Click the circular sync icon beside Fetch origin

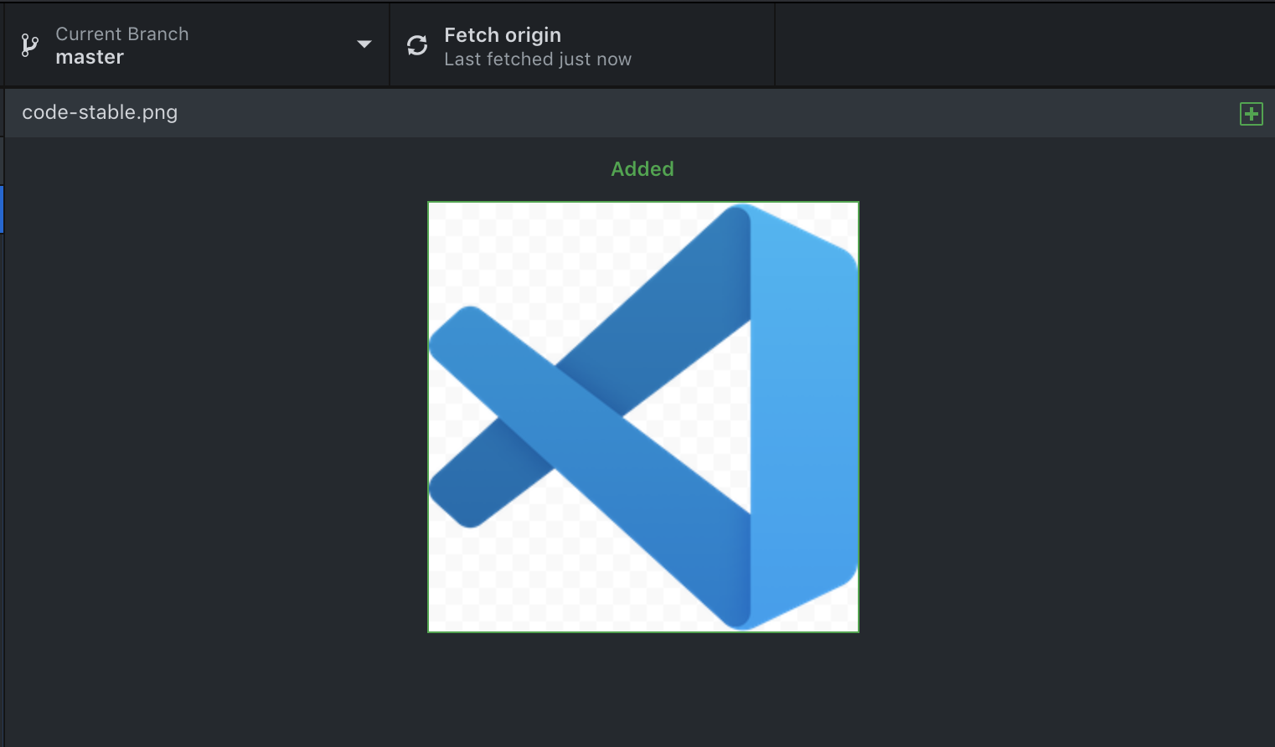(x=416, y=45)
